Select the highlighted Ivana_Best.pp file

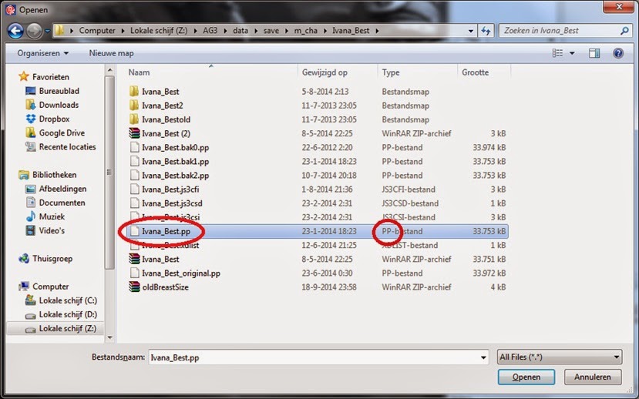[x=166, y=231]
